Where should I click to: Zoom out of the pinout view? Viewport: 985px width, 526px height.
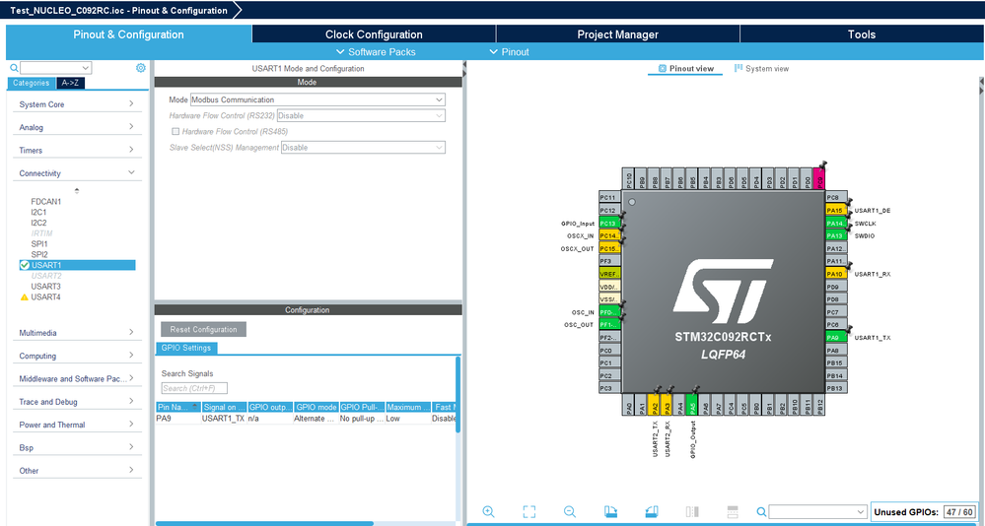570,511
